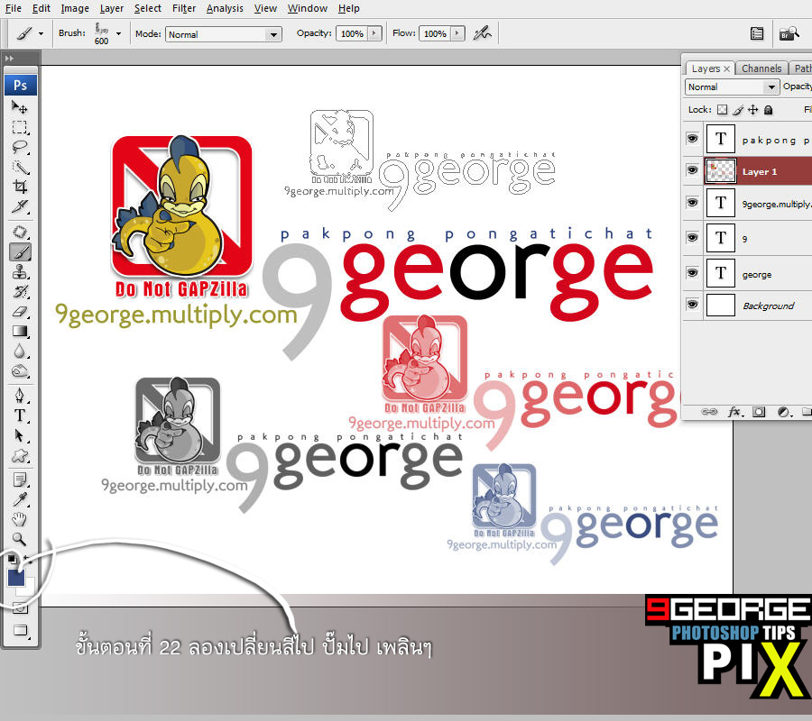Image resolution: width=812 pixels, height=721 pixels.
Task: Click the background color swatch
Action: pos(28,589)
